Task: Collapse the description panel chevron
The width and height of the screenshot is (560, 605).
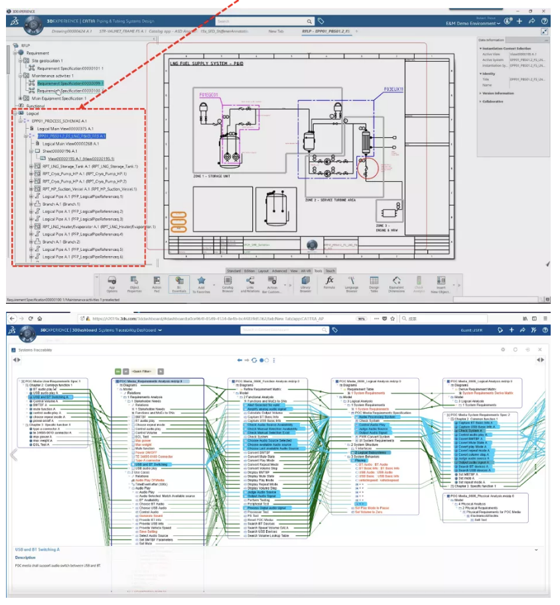Action: pos(536,549)
